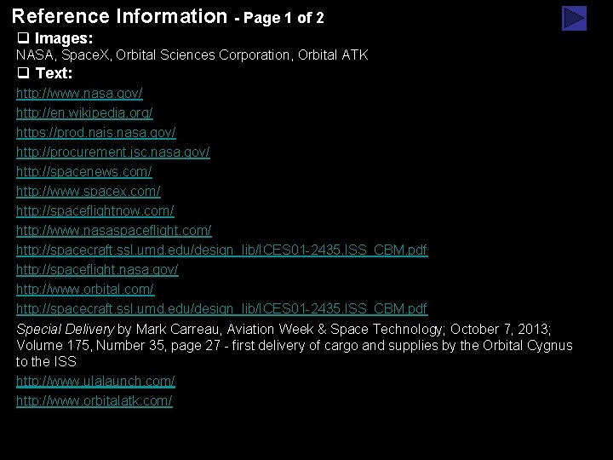Open the http://www.nasa.gov/ link
613x460 pixels.
tap(79, 94)
